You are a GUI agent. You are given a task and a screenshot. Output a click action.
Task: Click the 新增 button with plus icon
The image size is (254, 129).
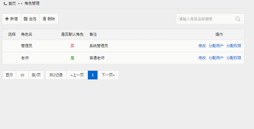coord(11,19)
